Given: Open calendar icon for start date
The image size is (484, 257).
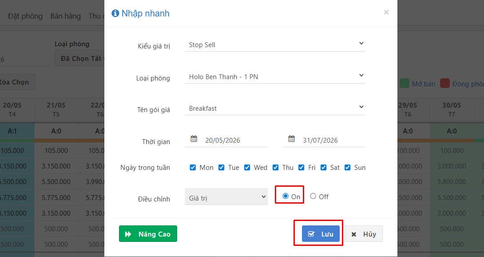Looking at the screenshot, I should coord(194,139).
